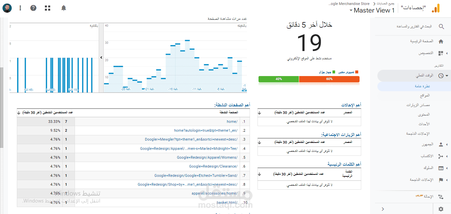Click the التخصيص customization icon
This screenshot has height=214, width=451.
click(440, 53)
